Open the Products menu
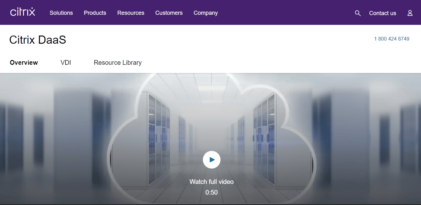421x205 pixels. 95,13
